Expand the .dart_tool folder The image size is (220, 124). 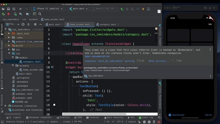click(x=9, y=33)
